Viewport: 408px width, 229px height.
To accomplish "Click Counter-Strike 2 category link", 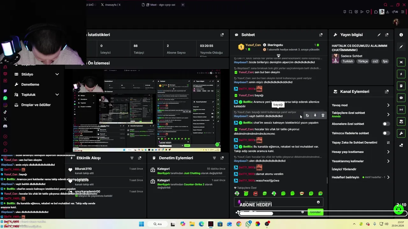I will [194, 184].
